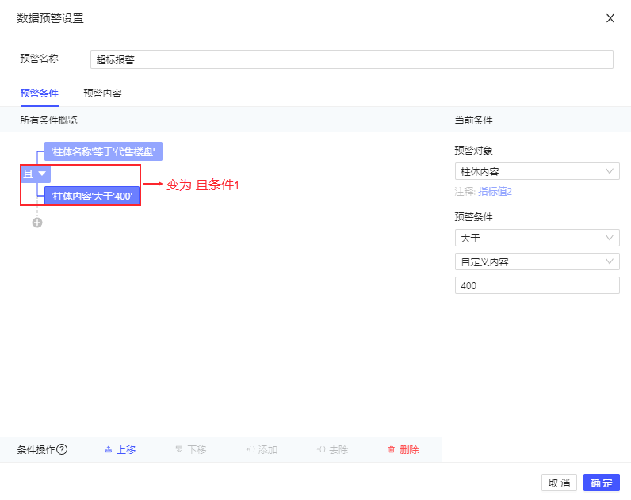
Task: Open the 且 logic operator dropdown
Action: [36, 174]
